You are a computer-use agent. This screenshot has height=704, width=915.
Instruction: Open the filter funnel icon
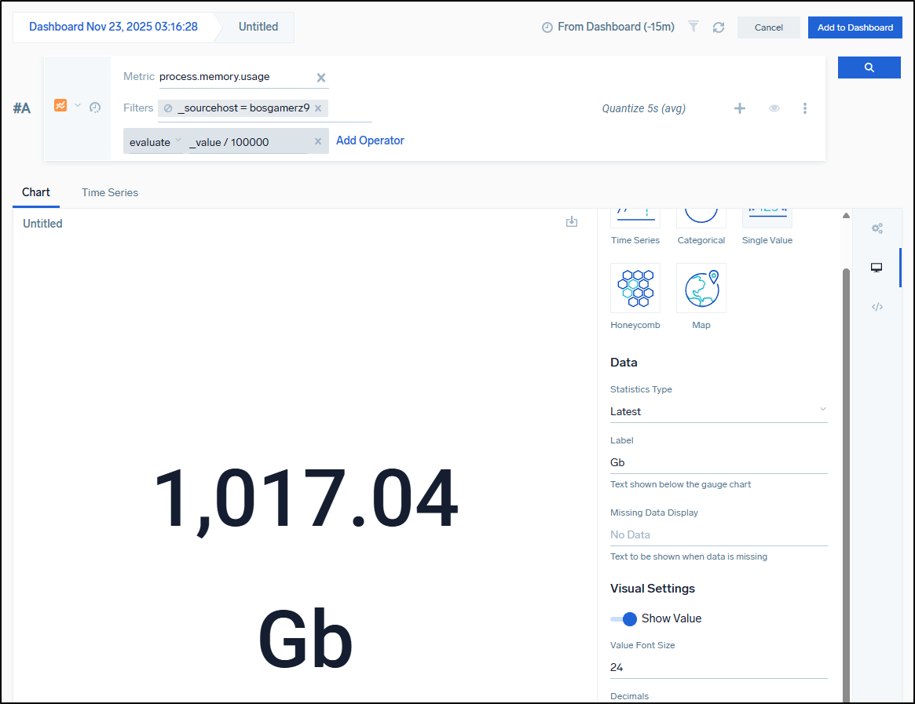click(x=694, y=27)
